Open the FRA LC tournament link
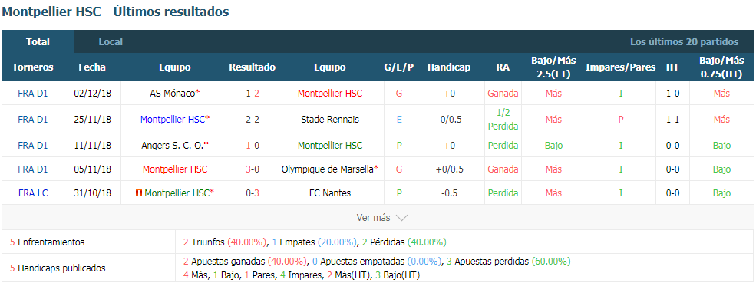Screen dimensions: 756x283 tap(33, 193)
